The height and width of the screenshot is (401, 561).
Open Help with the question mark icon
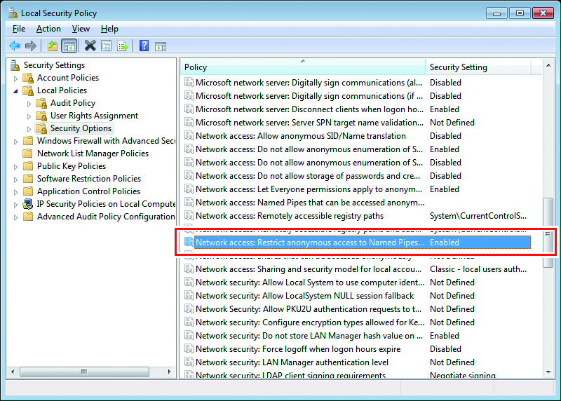tap(144, 46)
